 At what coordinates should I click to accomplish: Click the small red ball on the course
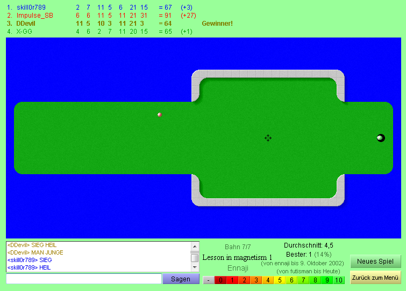click(x=159, y=115)
